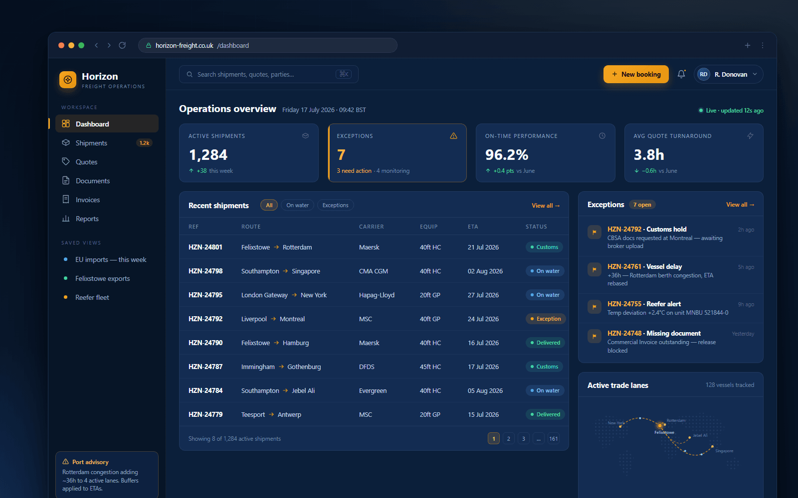Sort by CARRIER column header

tap(372, 227)
